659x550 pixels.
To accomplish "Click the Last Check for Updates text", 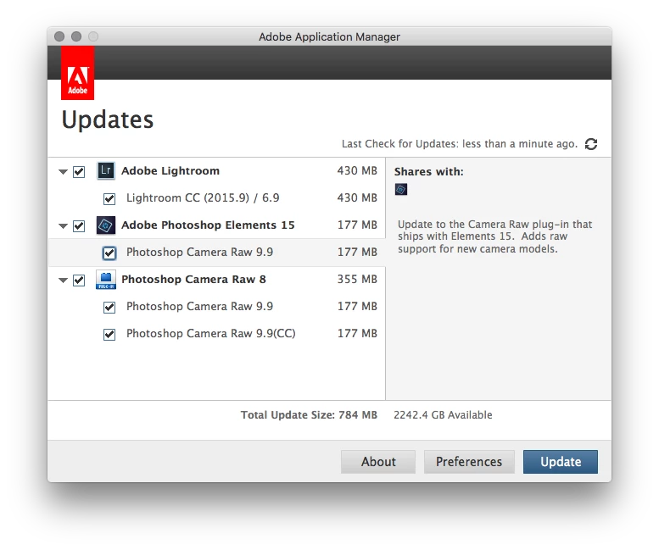I will [x=460, y=144].
